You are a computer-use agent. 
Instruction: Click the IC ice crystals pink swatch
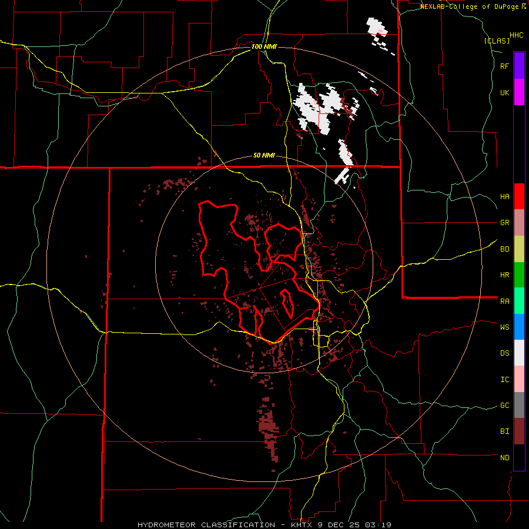tap(519, 379)
